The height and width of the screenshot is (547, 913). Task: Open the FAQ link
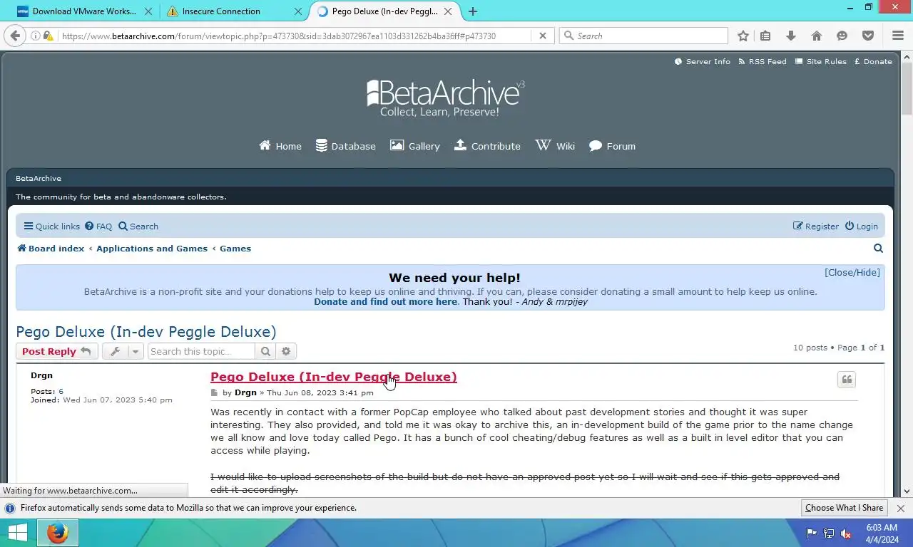[98, 226]
